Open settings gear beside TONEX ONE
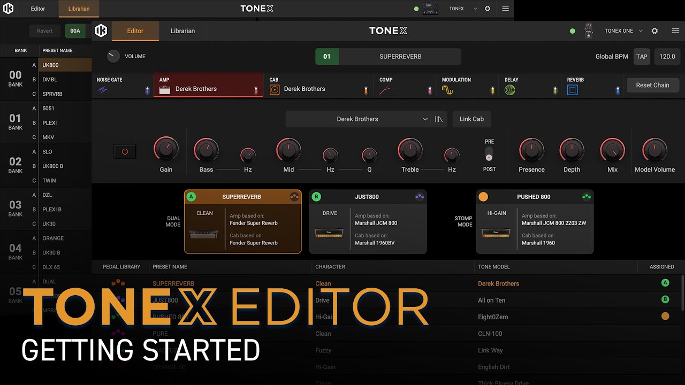 click(x=654, y=31)
